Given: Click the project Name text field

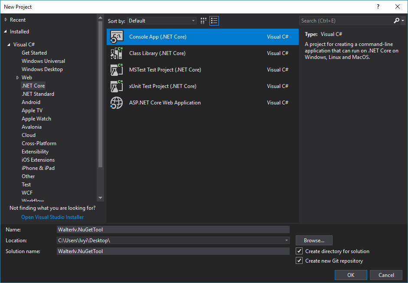Looking at the screenshot, I should pos(173,230).
